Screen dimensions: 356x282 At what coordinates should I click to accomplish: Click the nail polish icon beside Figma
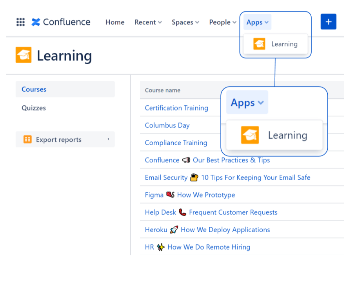point(169,195)
